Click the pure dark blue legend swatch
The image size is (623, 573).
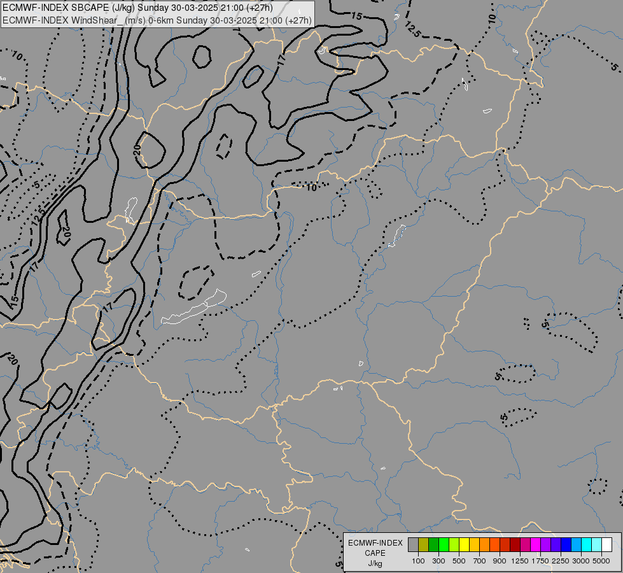click(566, 545)
